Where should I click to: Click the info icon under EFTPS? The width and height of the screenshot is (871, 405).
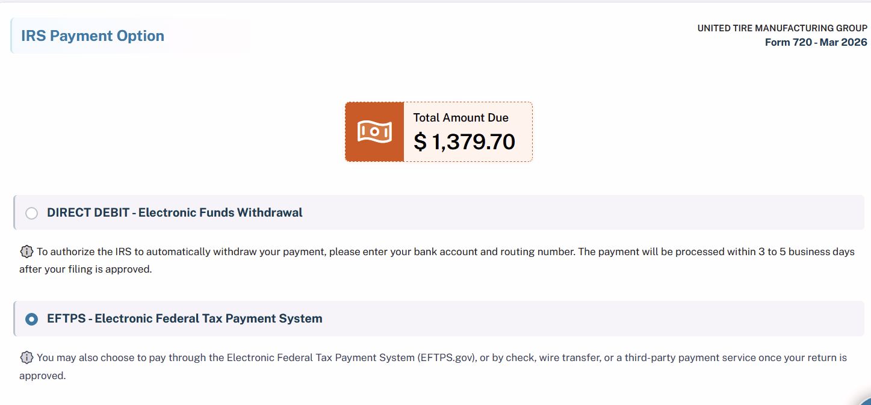tap(26, 357)
